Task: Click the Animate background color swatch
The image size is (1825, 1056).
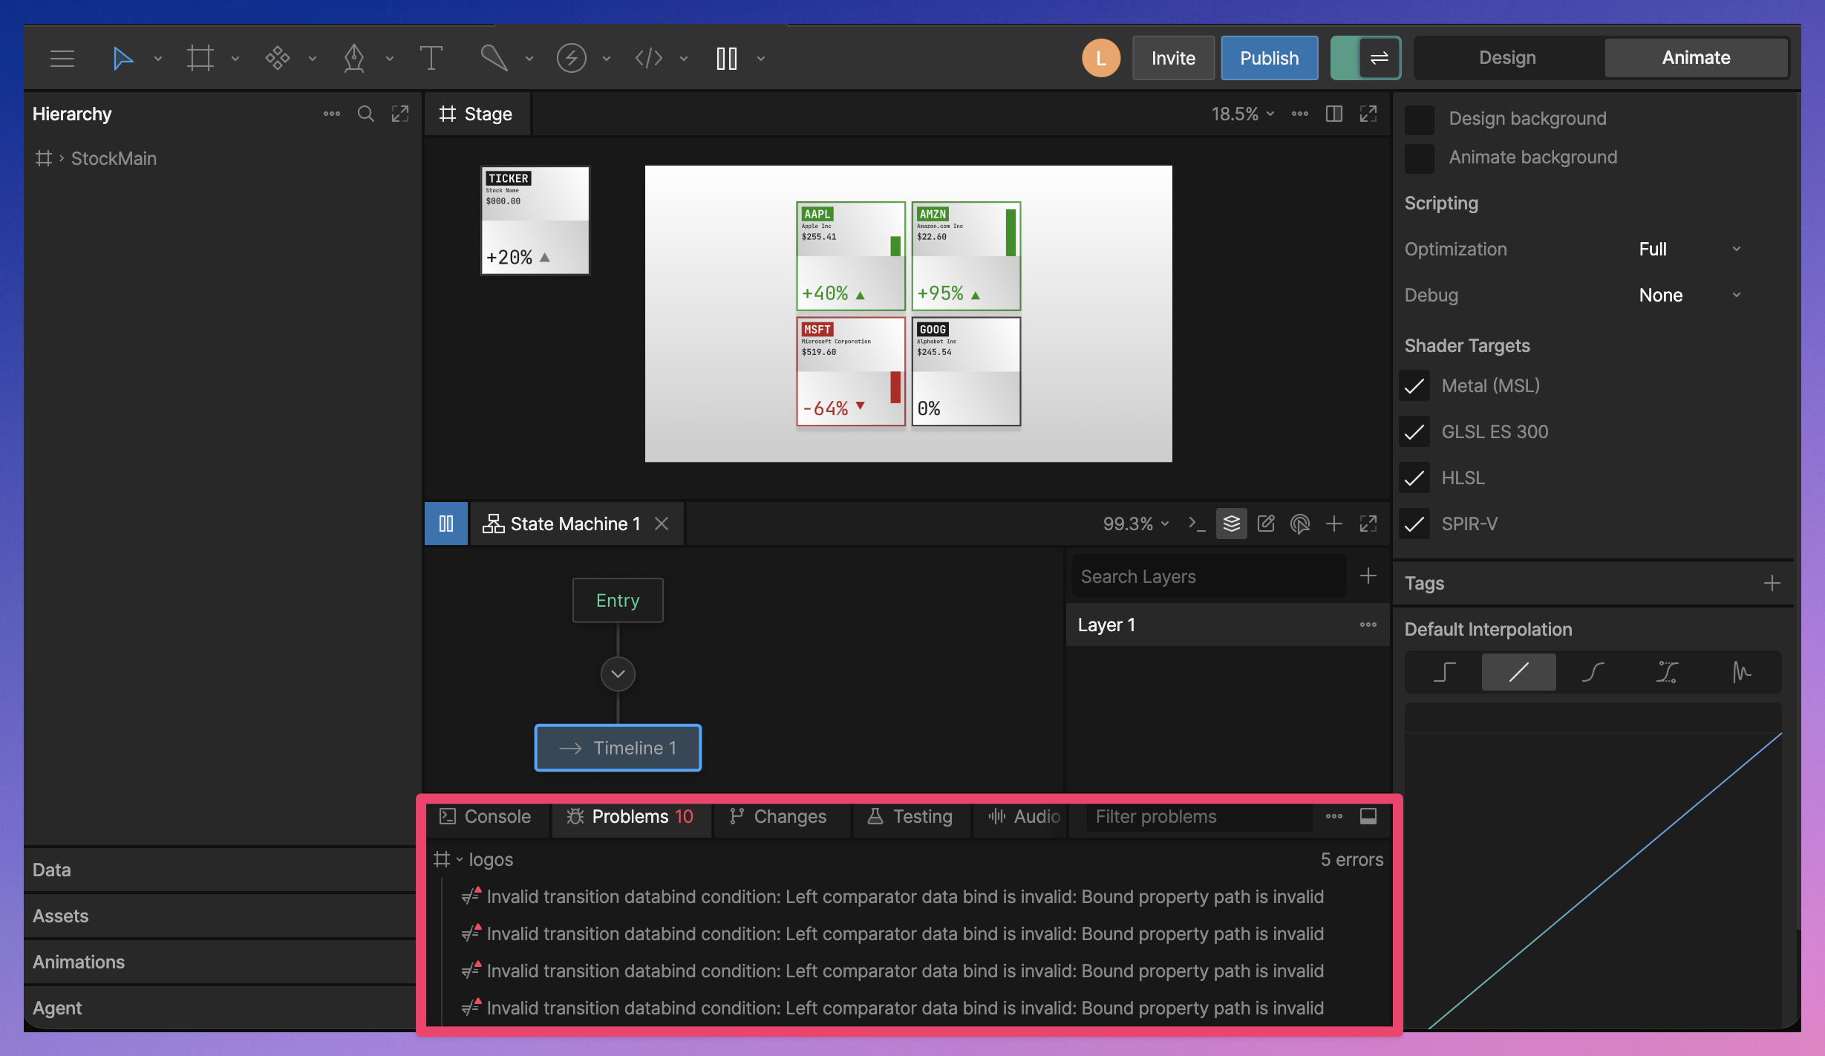Action: point(1419,158)
